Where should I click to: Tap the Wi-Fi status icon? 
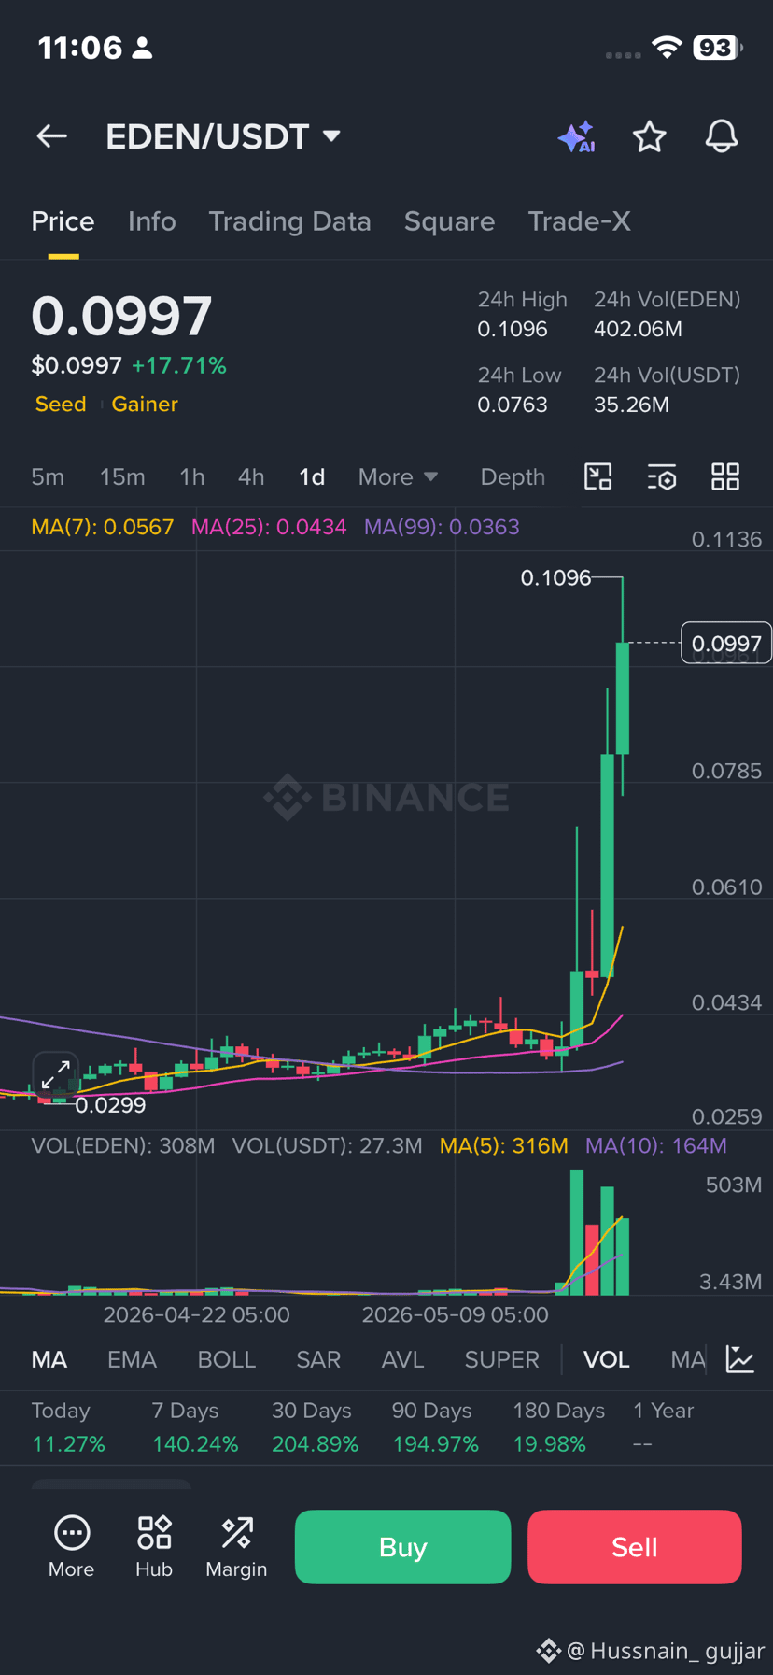point(667,48)
